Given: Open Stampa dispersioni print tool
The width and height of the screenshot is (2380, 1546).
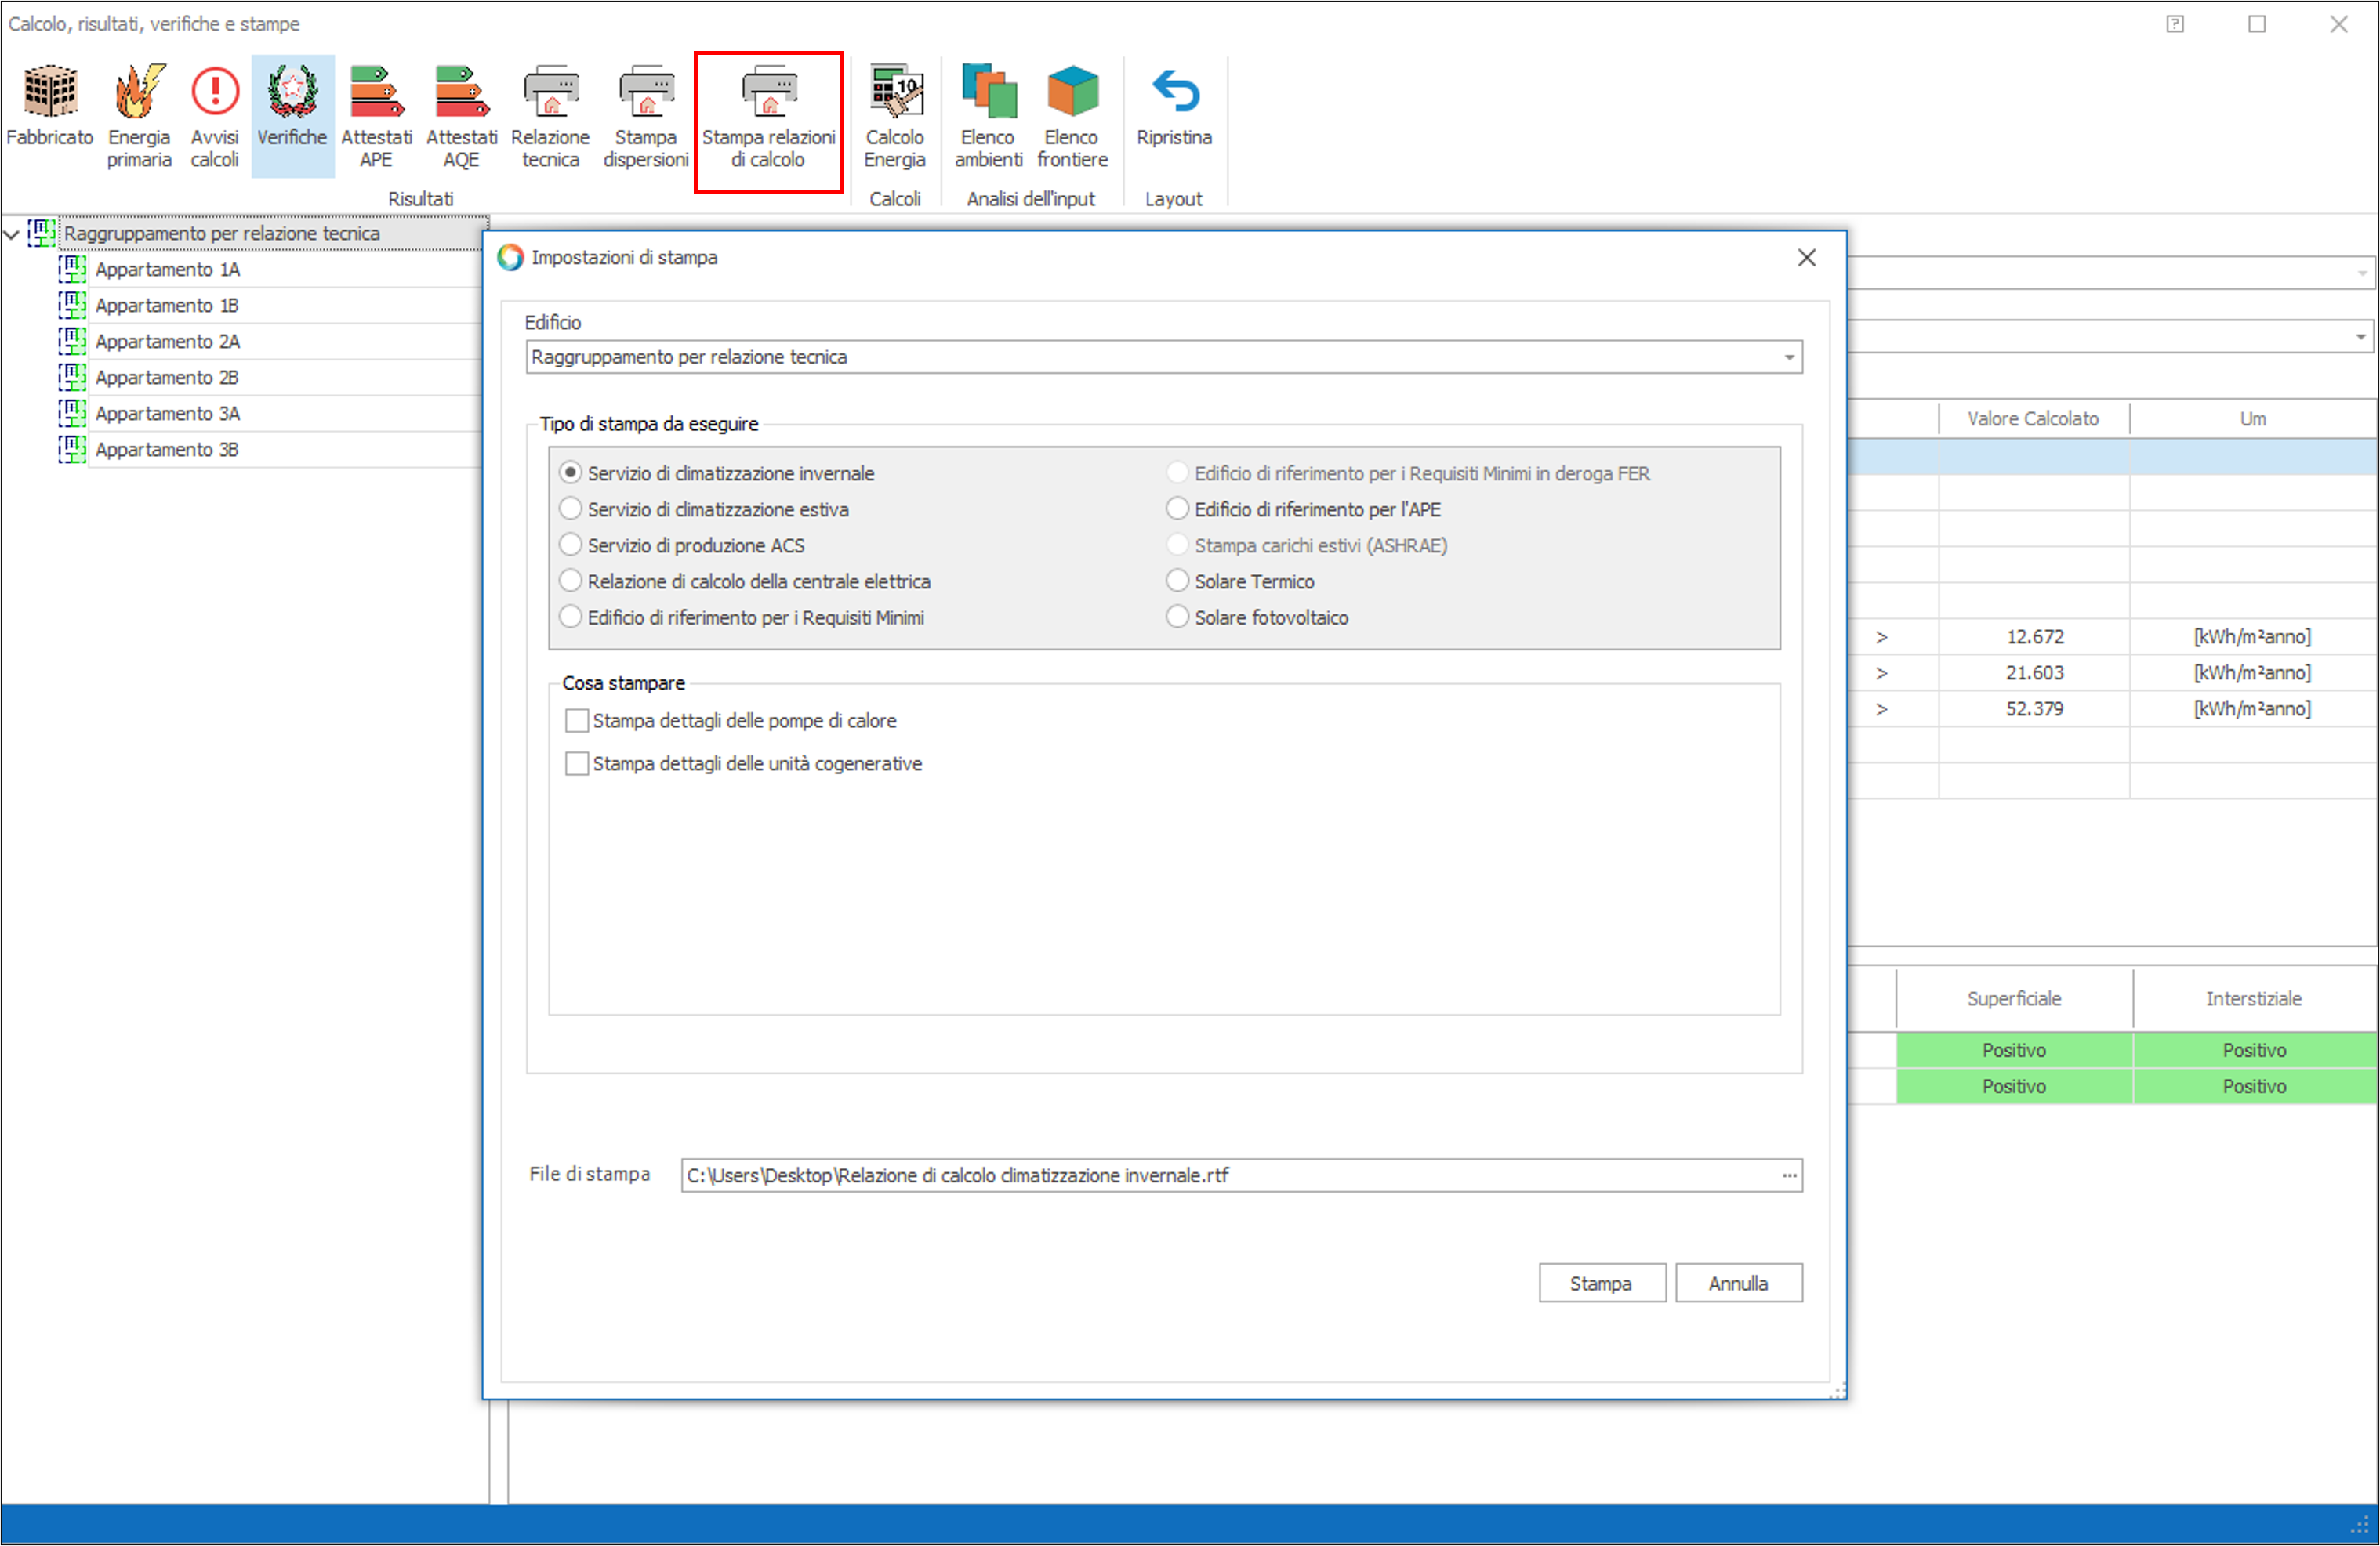Looking at the screenshot, I should coord(646,117).
